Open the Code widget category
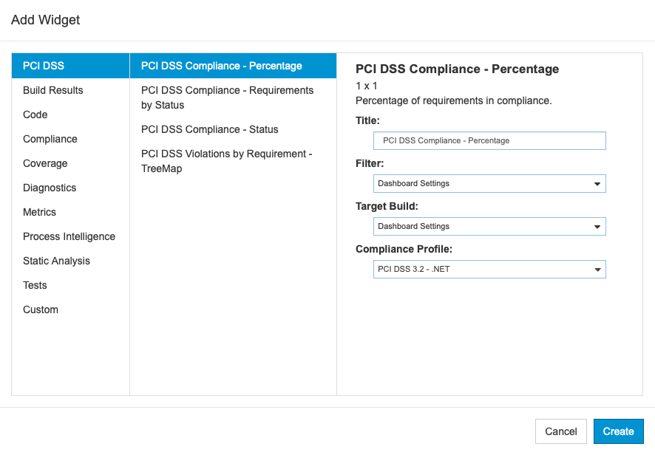 pyautogui.click(x=70, y=114)
